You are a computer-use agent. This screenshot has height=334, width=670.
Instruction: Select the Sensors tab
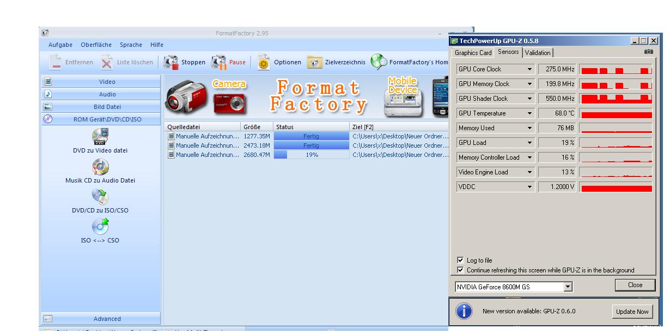(508, 52)
